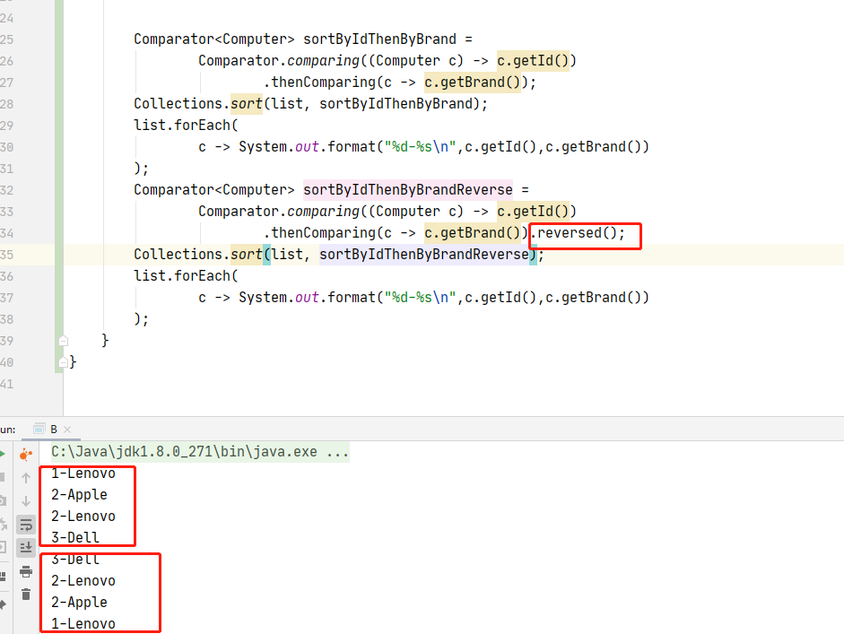The image size is (844, 634).
Task: Print console output using the printer icon
Action: [26, 571]
